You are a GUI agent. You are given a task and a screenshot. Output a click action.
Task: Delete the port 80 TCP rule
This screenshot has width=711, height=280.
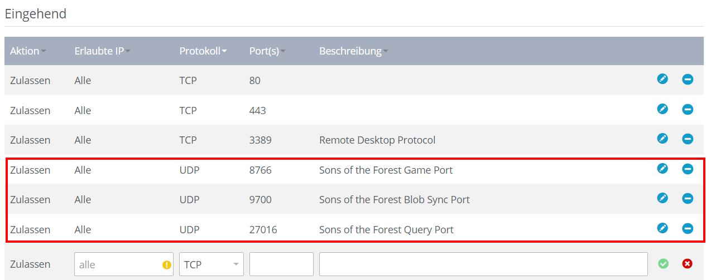click(688, 80)
